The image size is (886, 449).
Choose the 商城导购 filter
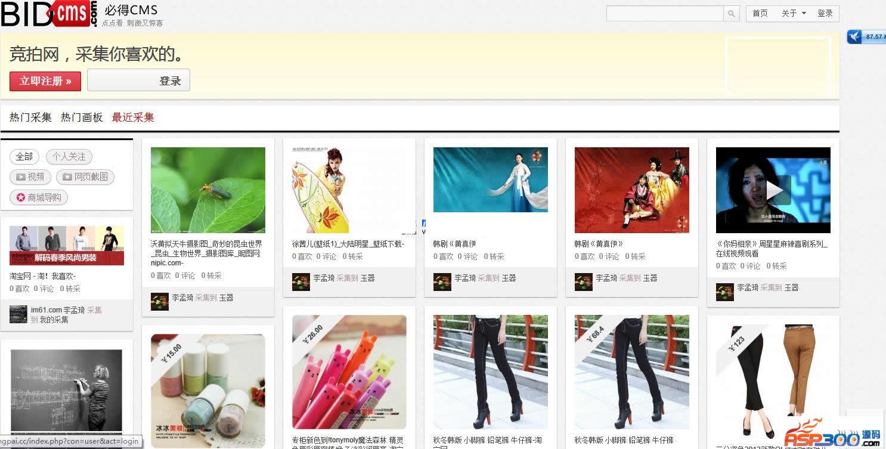39,197
